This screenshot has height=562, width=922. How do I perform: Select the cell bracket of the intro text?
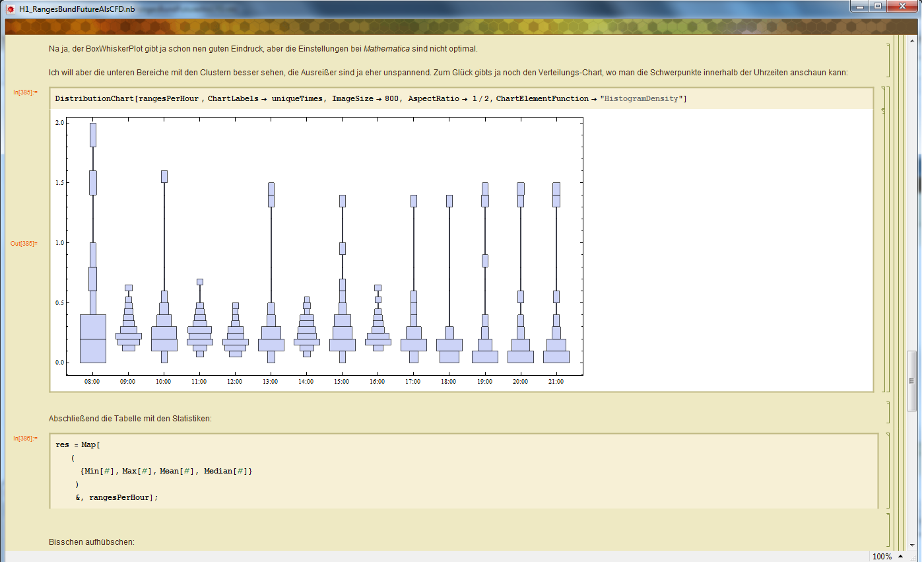[888, 60]
